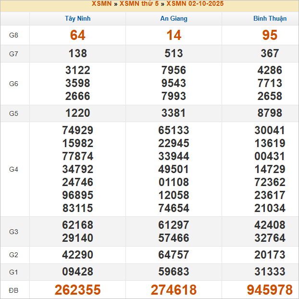Click the G8 row label

[x=14, y=36]
